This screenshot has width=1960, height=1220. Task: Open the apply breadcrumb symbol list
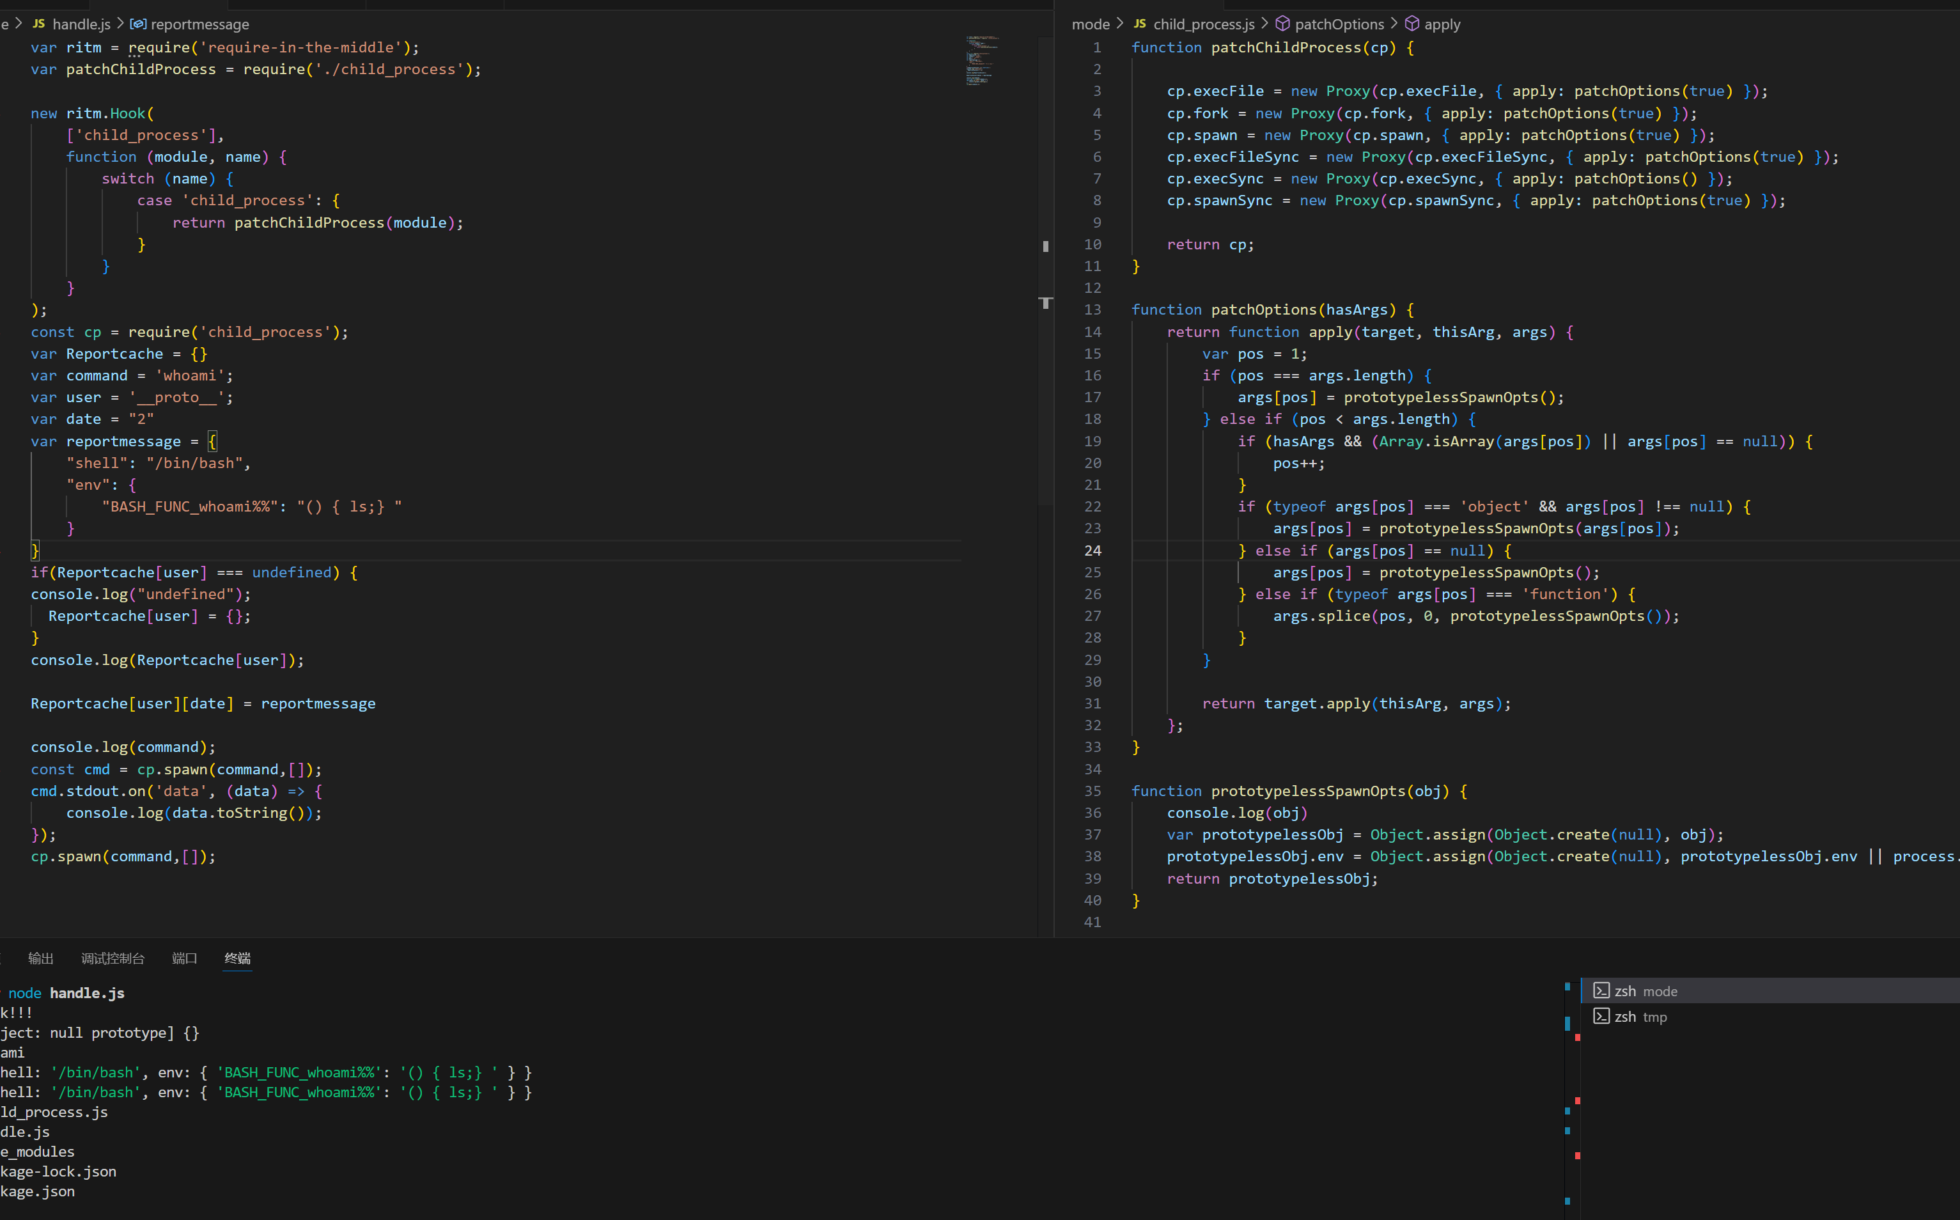(x=1442, y=24)
